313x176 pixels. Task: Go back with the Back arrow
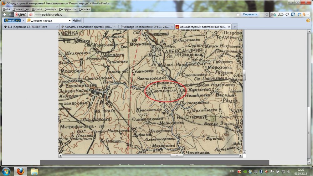[4, 14]
